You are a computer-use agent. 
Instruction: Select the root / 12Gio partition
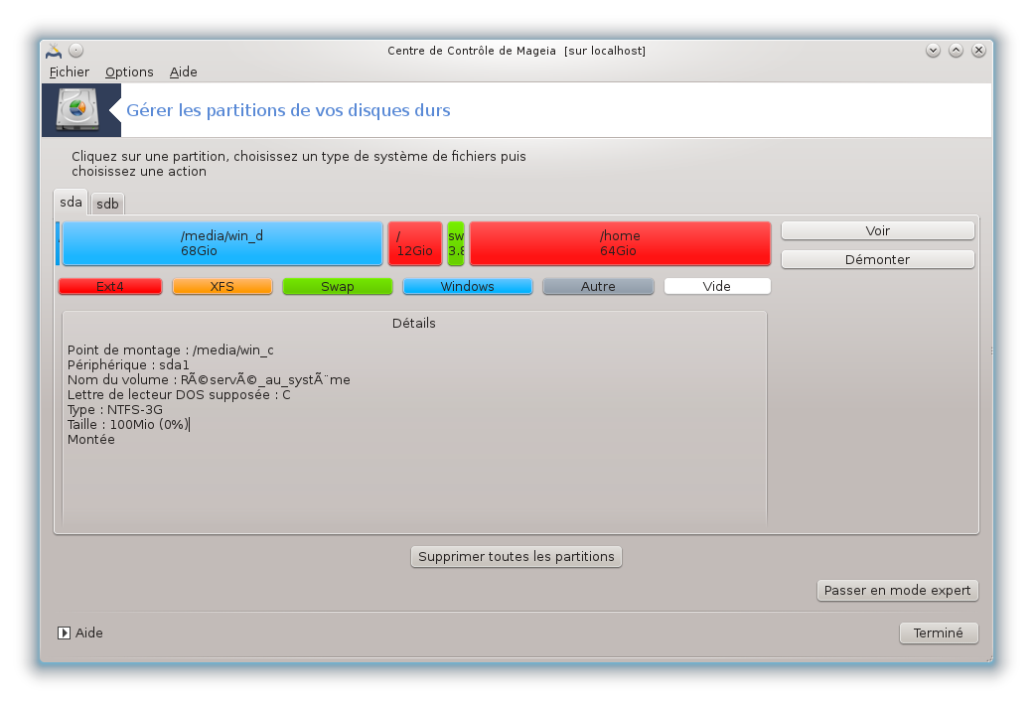[415, 243]
